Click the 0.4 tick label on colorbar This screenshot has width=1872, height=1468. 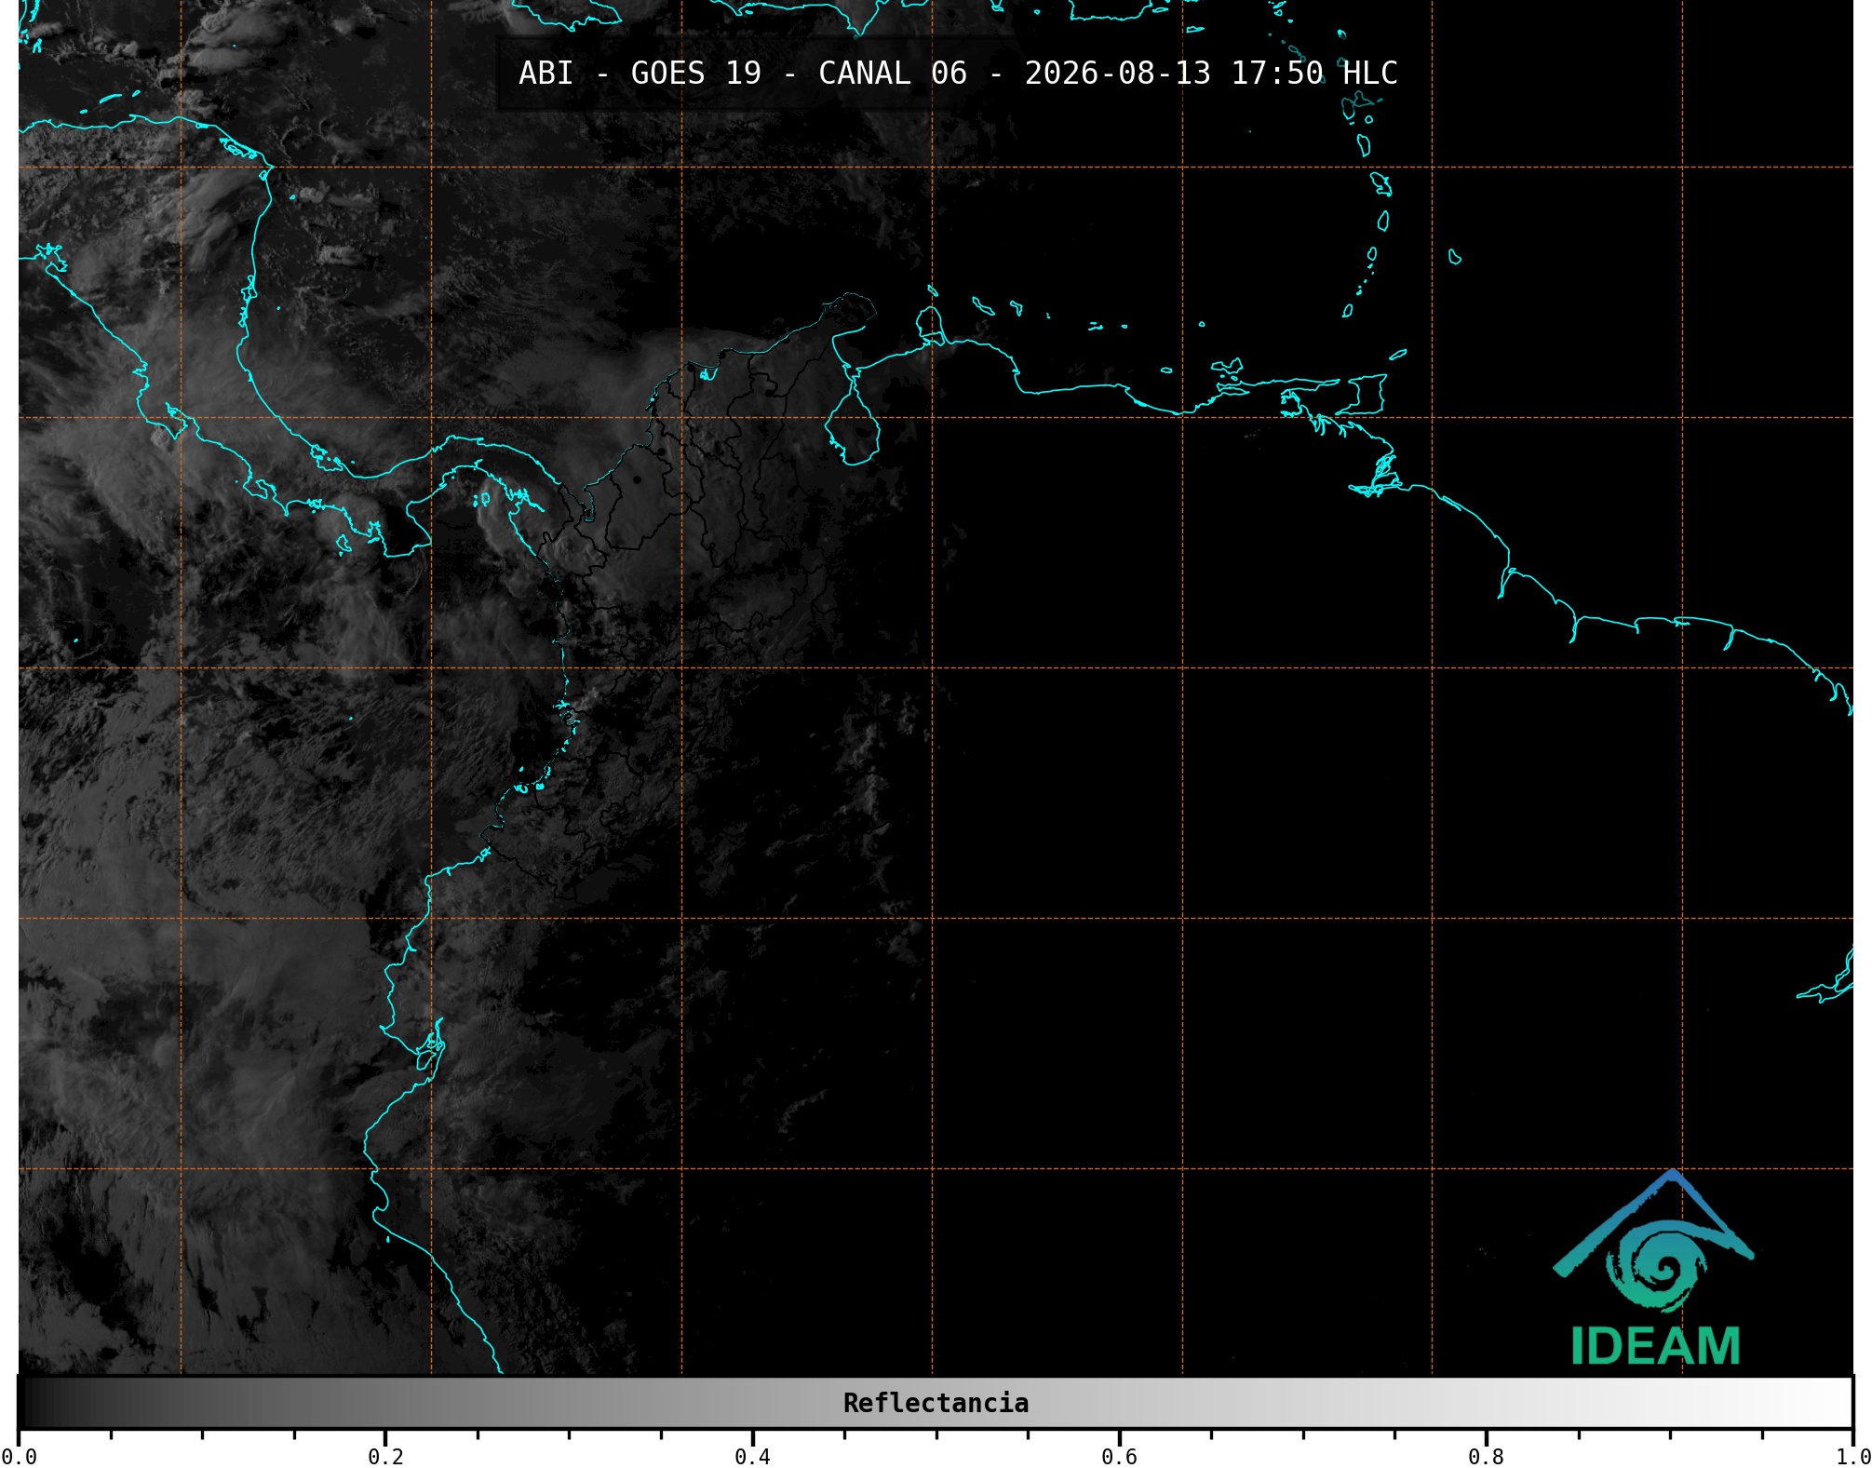[752, 1456]
